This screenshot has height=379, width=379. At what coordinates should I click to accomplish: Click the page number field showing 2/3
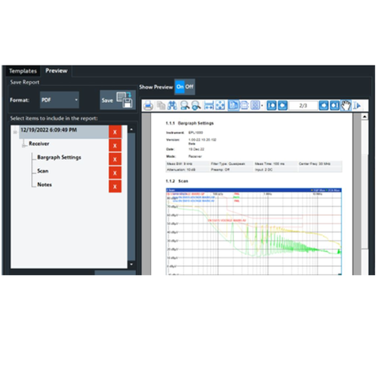[303, 106]
